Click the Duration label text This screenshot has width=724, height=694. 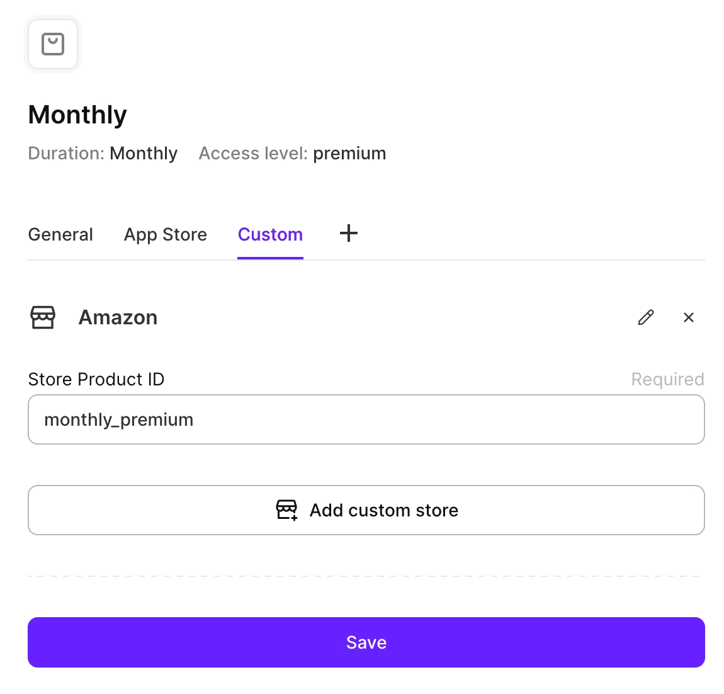[66, 154]
